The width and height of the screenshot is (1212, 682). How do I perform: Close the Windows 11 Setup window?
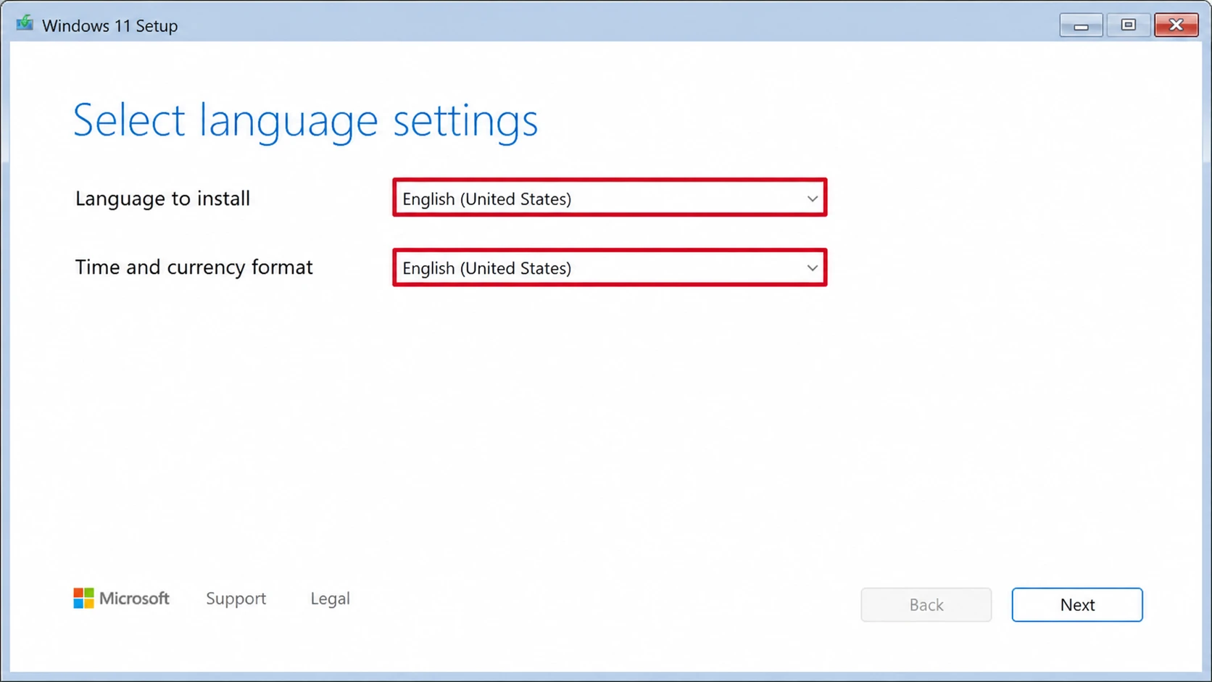pos(1175,25)
